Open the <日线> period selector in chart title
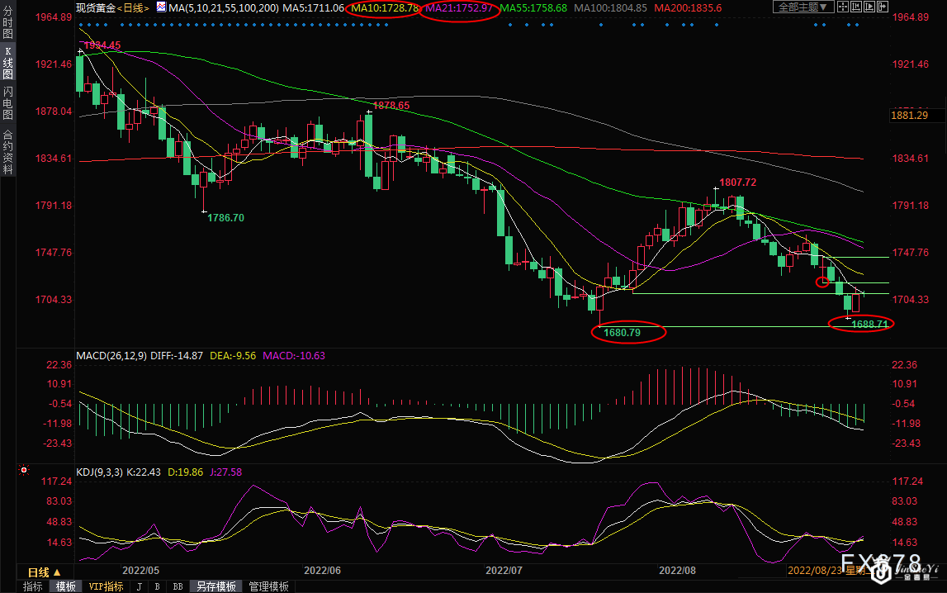Viewport: 947px width, 593px height. (x=135, y=7)
